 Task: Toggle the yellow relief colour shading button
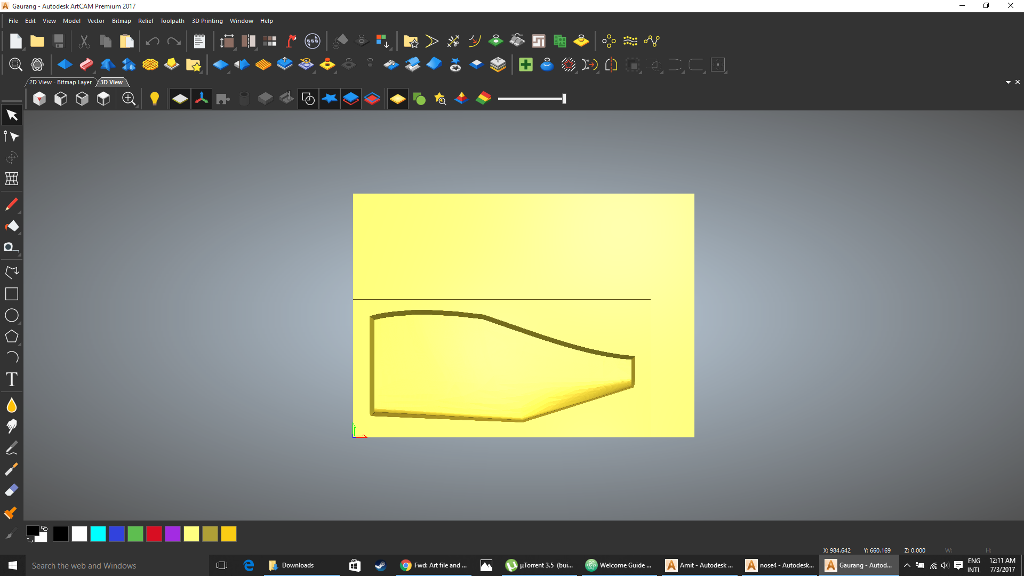(398, 99)
